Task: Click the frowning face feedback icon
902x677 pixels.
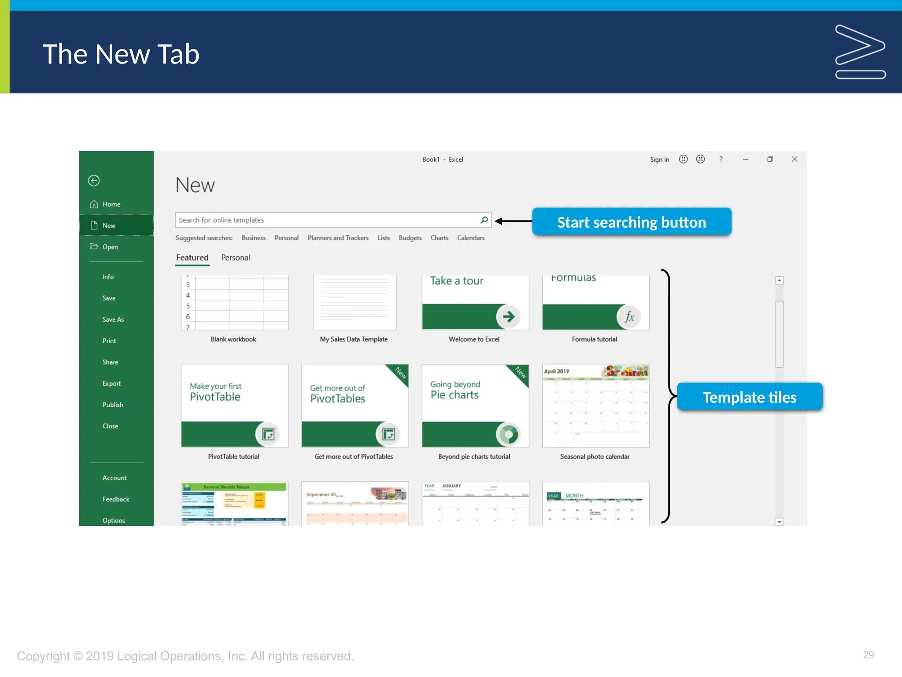Action: tap(700, 159)
